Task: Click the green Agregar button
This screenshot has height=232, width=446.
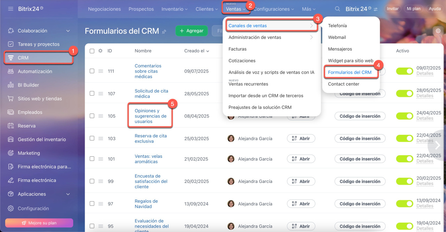Action: 192,31
